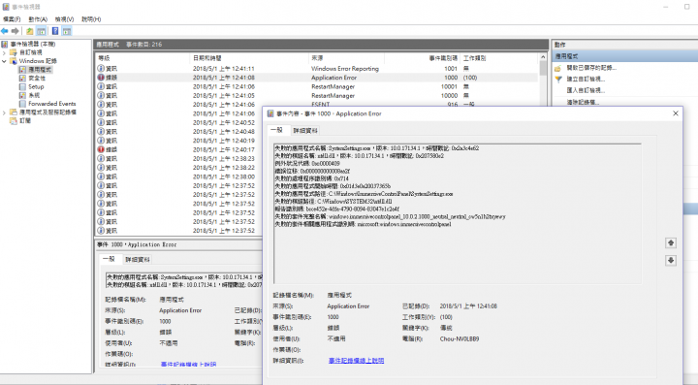This screenshot has width=698, height=385.
Task: Select the RestartManager row with event ID 10000
Action: point(317,96)
